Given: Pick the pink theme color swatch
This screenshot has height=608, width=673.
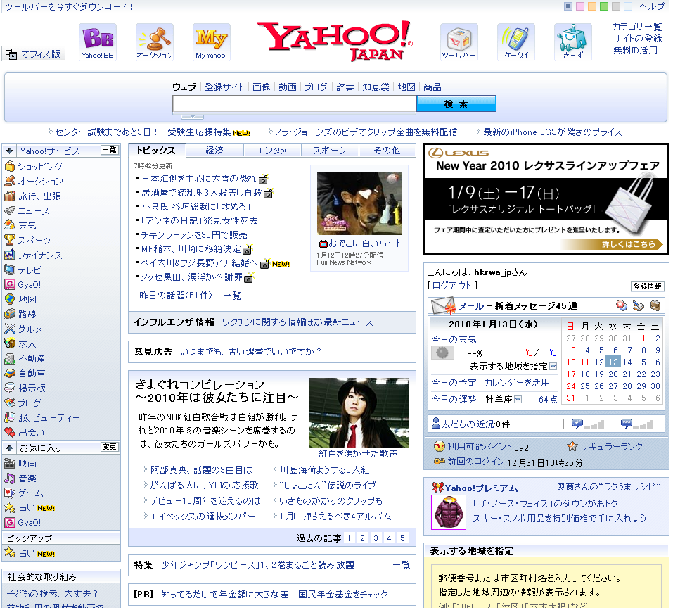Looking at the screenshot, I should 579,6.
